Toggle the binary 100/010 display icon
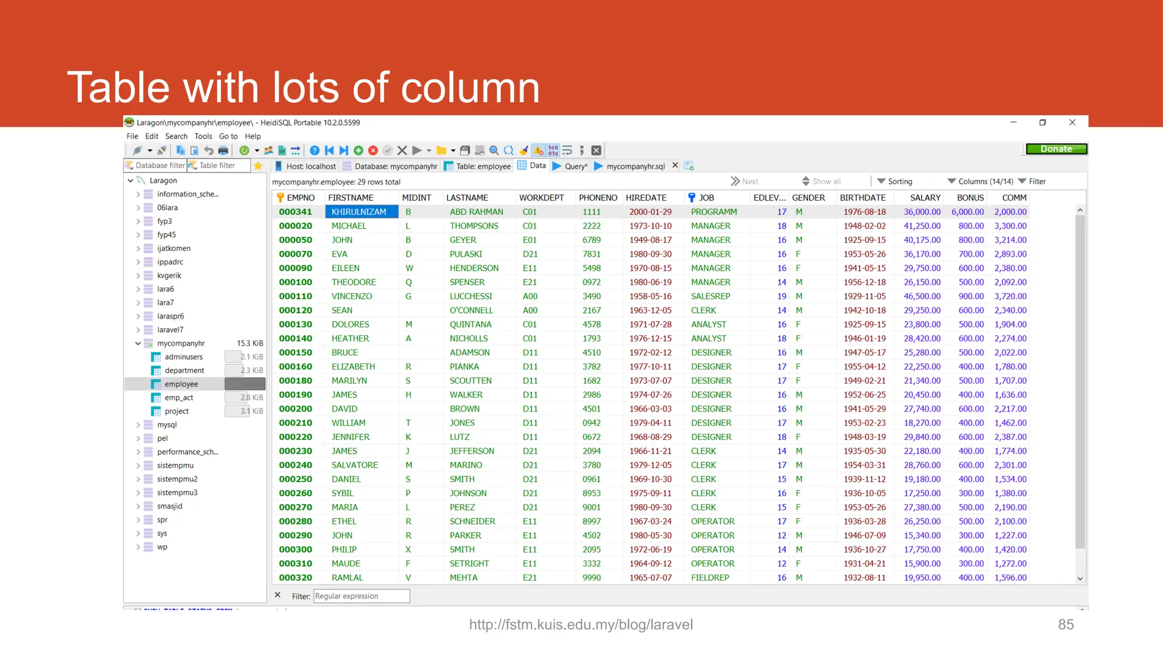This screenshot has height=654, width=1163. (x=553, y=150)
